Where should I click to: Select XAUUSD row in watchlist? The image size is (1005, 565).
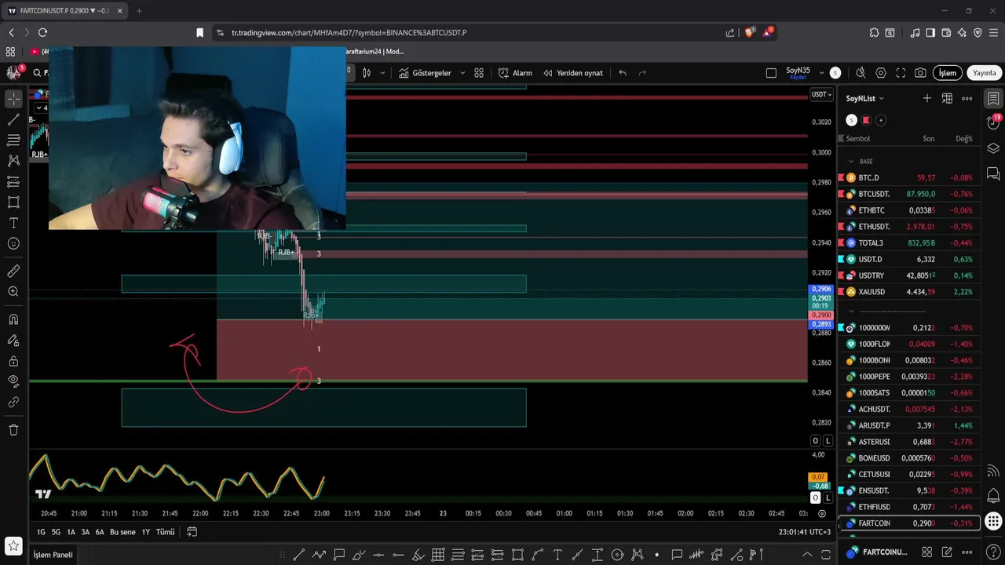[908, 292]
